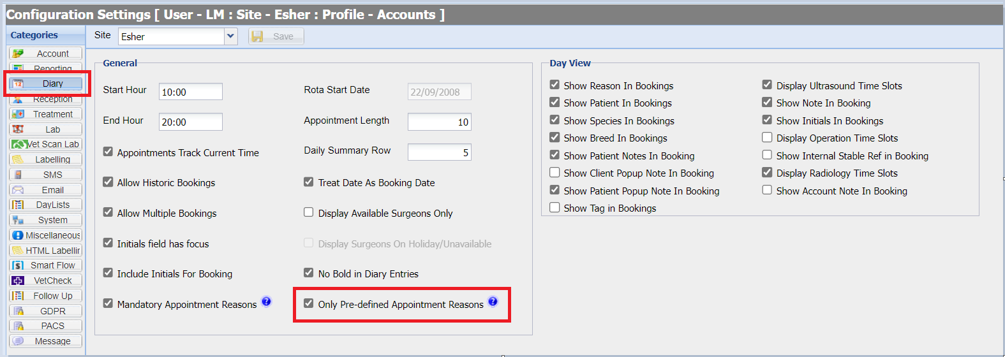The height and width of the screenshot is (357, 1005).
Task: Click the Lab category icon
Action: pos(18,129)
